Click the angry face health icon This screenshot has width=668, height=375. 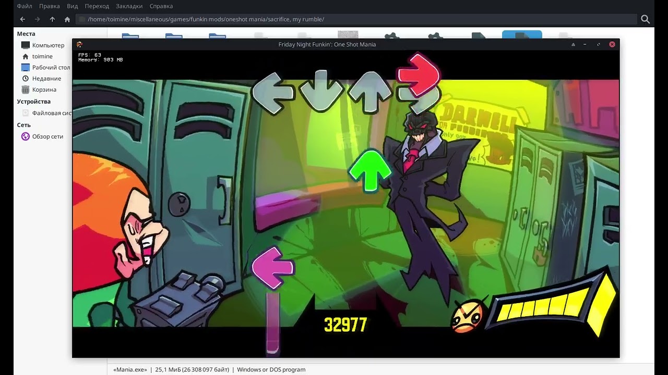click(x=468, y=316)
